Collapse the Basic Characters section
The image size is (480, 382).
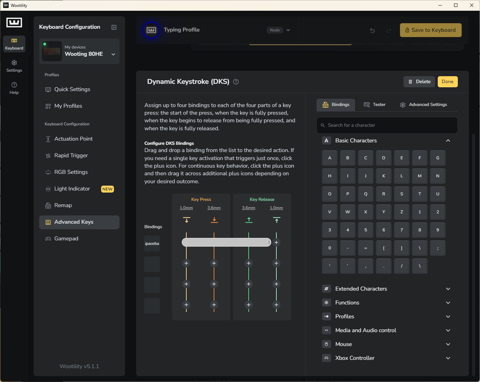pyautogui.click(x=448, y=141)
